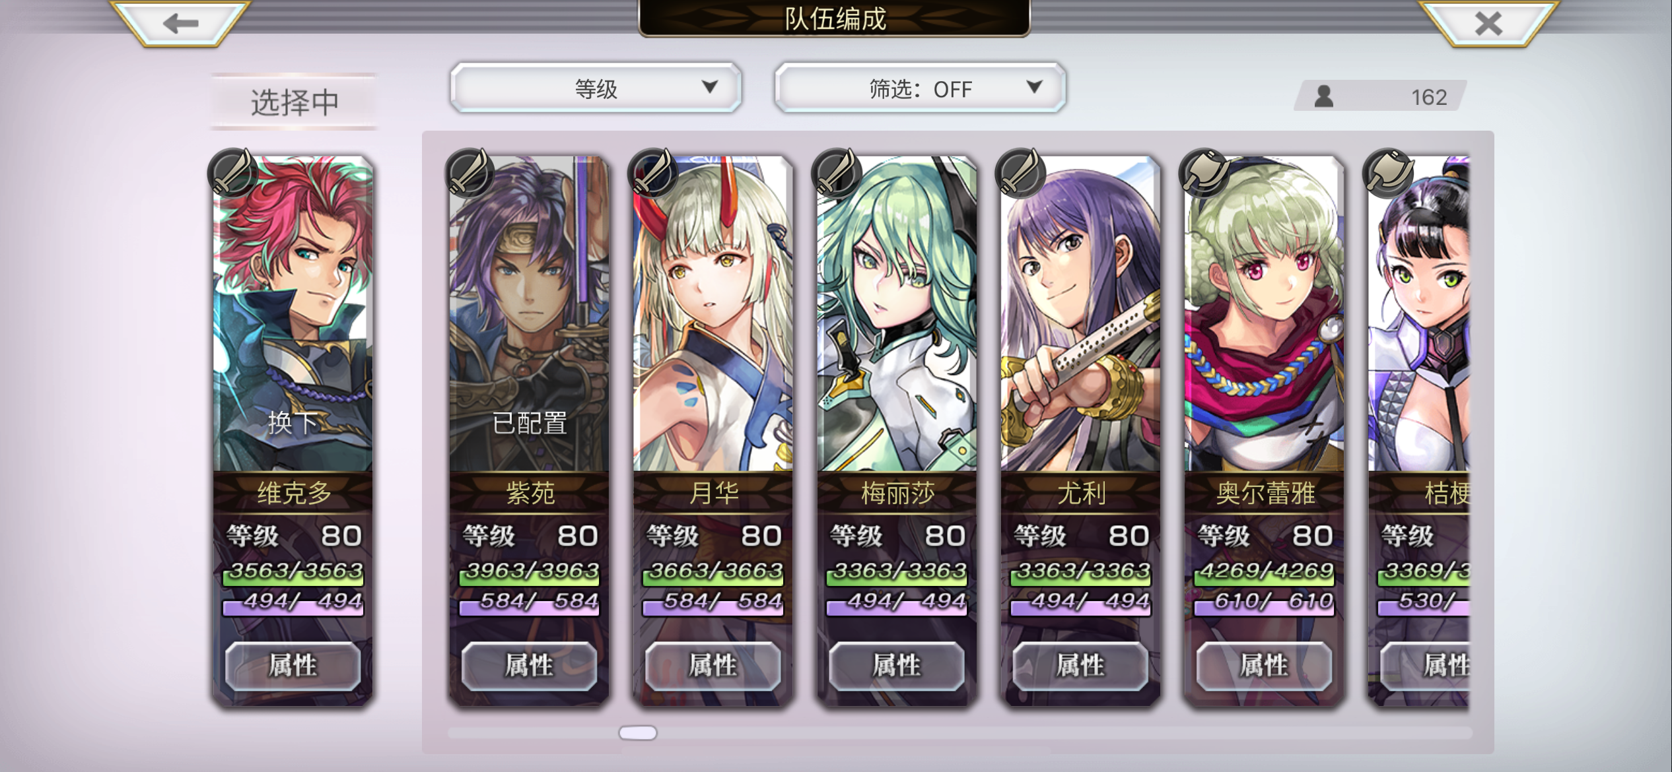Click the sword weapon icon on 月华
Image resolution: width=1672 pixels, height=772 pixels.
(x=652, y=173)
